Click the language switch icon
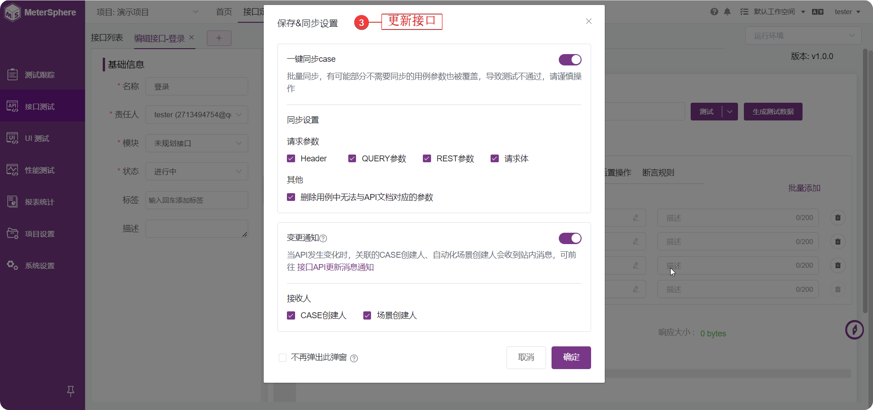Viewport: 873px width, 410px height. pyautogui.click(x=818, y=12)
